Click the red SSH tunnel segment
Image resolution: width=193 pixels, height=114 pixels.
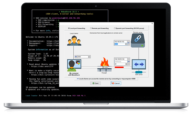(x=119, y=67)
